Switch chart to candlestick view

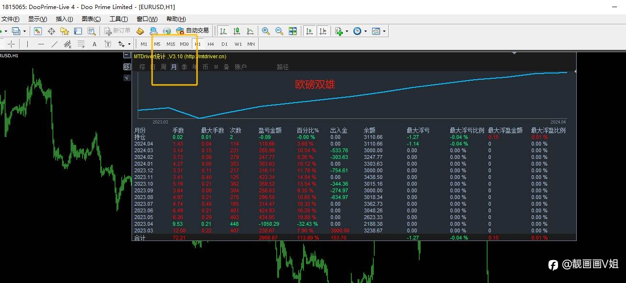coord(236,31)
